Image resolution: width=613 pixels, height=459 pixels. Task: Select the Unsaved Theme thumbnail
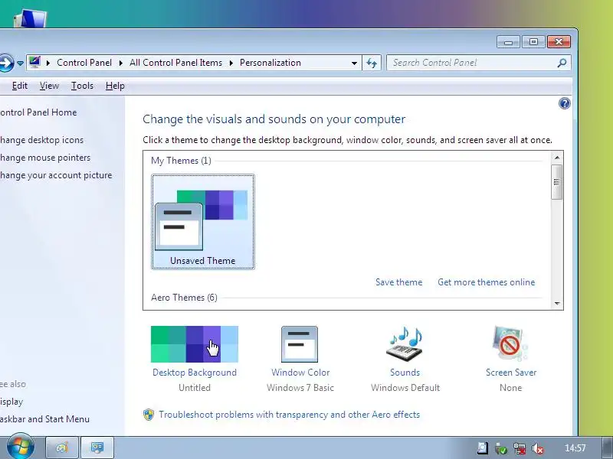pos(203,222)
